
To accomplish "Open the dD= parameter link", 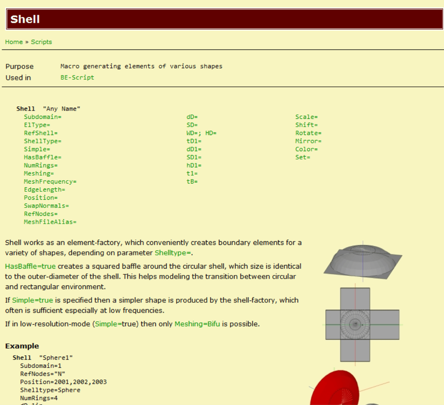I will (x=192, y=117).
